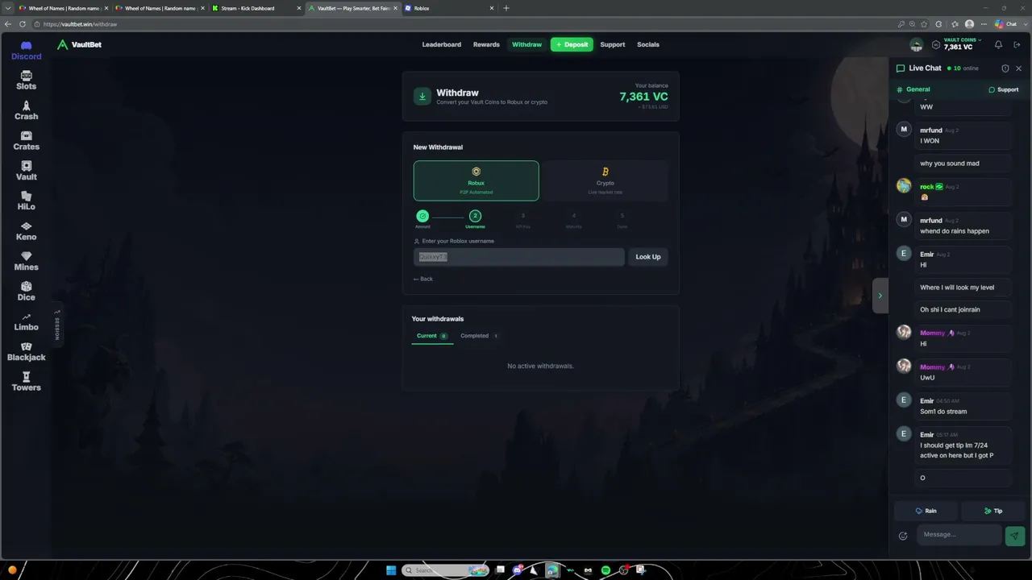Go to the completed Amount step indicator
The width and height of the screenshot is (1032, 580).
(x=422, y=216)
